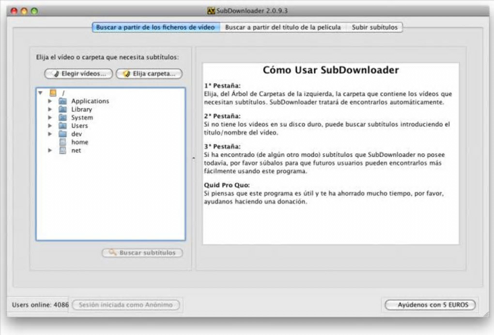The image size is (494, 335).
Task: Expand the Users folder arrow
Action: (x=50, y=126)
